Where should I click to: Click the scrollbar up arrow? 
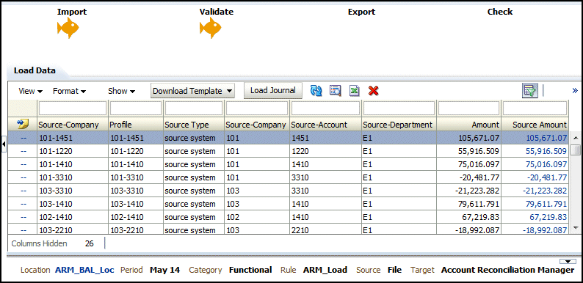[576, 138]
